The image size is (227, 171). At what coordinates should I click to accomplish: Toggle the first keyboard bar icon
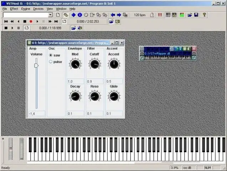point(168,15)
